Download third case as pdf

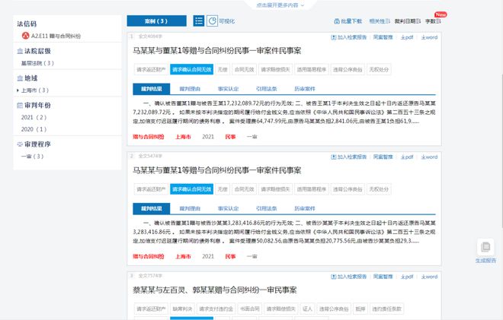(407, 277)
